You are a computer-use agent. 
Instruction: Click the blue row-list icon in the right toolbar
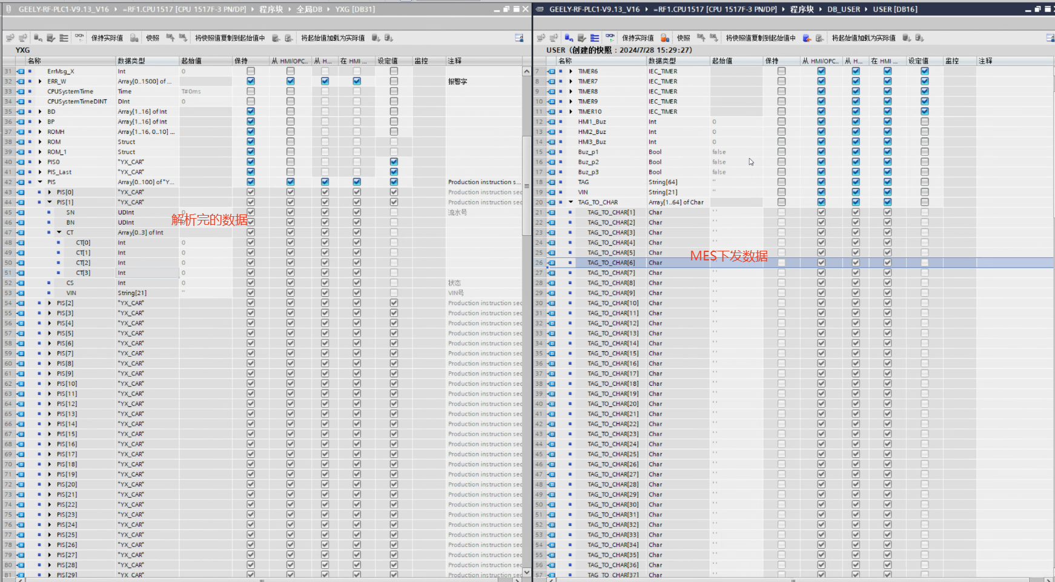595,38
